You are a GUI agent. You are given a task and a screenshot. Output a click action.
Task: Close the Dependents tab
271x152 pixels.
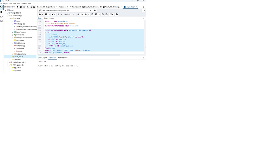(x=56, y=7)
